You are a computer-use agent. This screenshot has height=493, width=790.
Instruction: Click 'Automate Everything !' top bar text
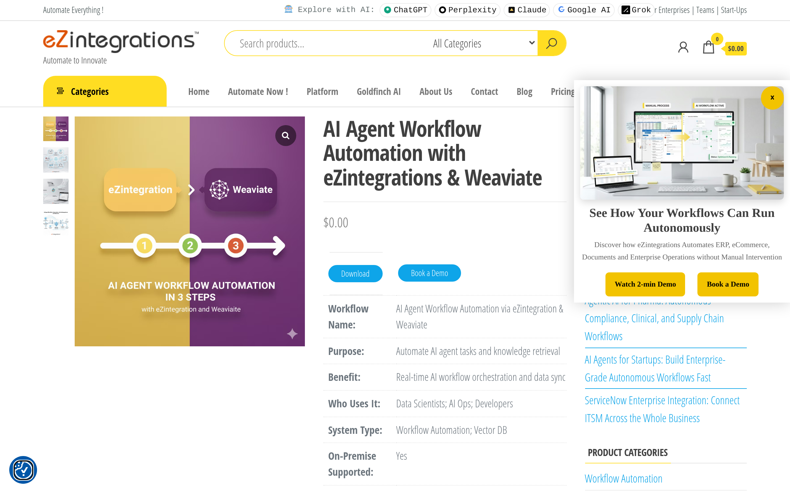73,10
